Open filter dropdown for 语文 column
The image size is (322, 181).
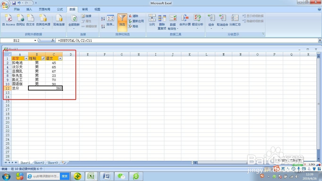(x=60, y=59)
